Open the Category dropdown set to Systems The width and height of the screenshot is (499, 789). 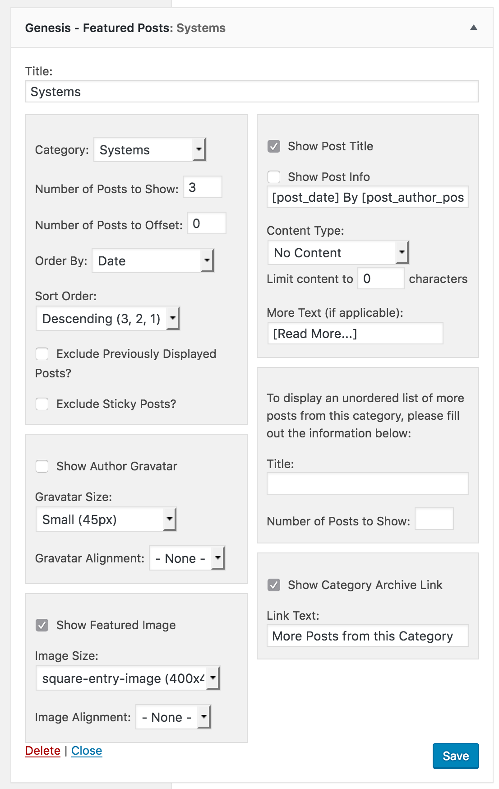(x=150, y=150)
